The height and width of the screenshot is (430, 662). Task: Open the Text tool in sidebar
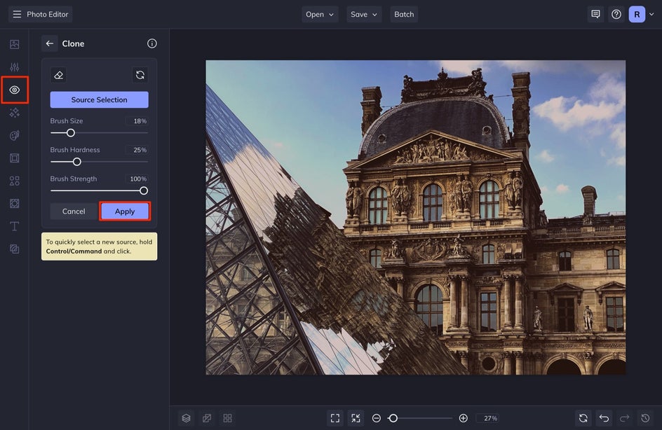[15, 226]
